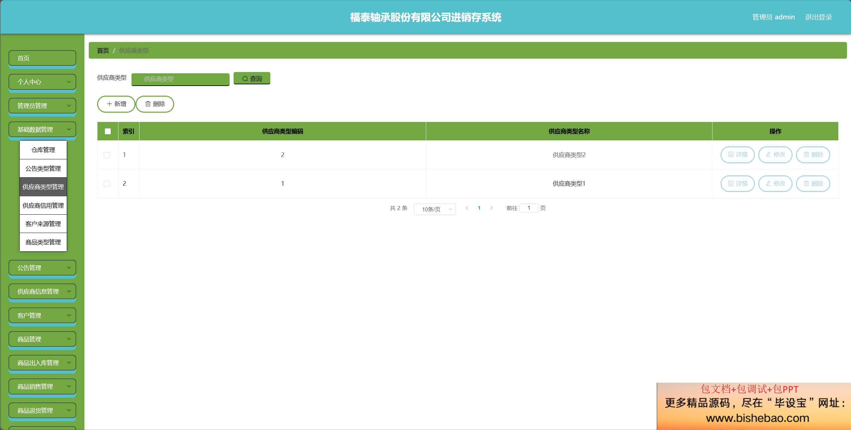Screen dimensions: 851x430
Task: Open 详情 for the 供应商类型2 row
Action: click(738, 155)
